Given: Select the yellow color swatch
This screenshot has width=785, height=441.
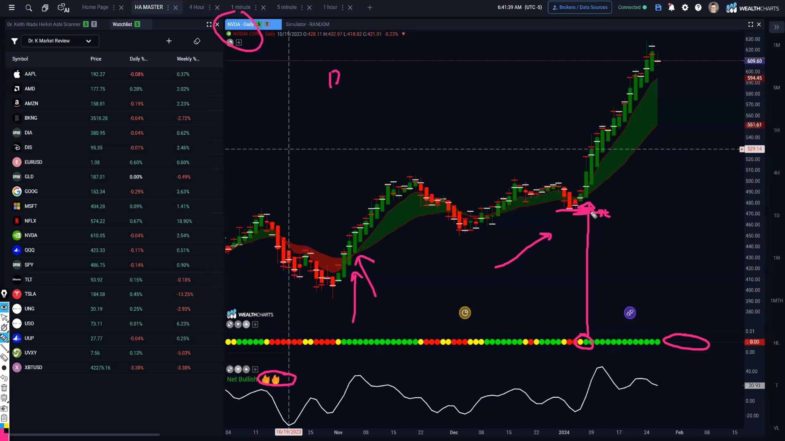Looking at the screenshot, I should coord(6,426).
